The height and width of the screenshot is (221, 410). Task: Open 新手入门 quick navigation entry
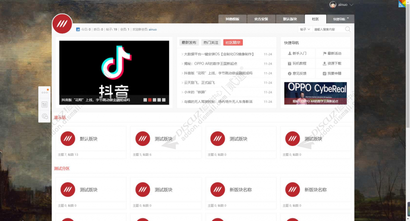click(x=297, y=53)
